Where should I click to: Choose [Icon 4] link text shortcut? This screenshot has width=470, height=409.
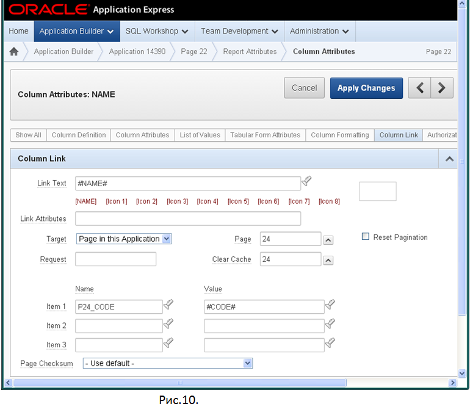pyautogui.click(x=208, y=201)
